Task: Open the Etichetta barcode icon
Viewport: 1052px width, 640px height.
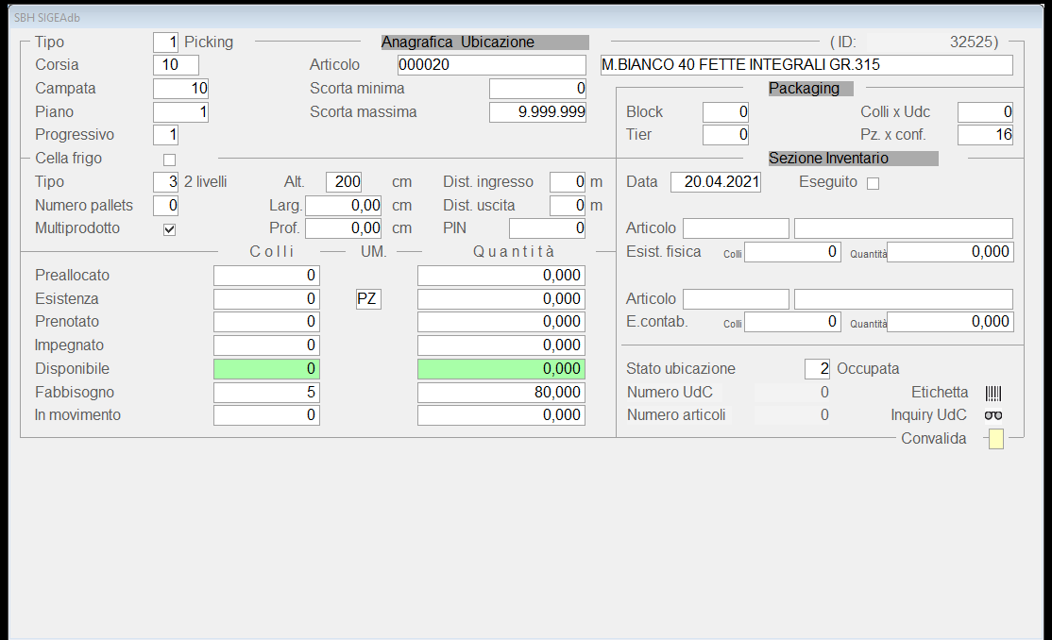Action: click(993, 393)
